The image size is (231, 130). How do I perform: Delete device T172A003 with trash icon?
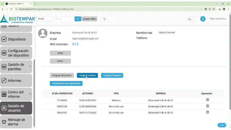click(207, 100)
